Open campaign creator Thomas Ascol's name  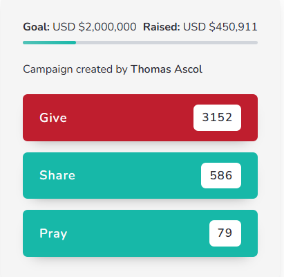point(167,69)
